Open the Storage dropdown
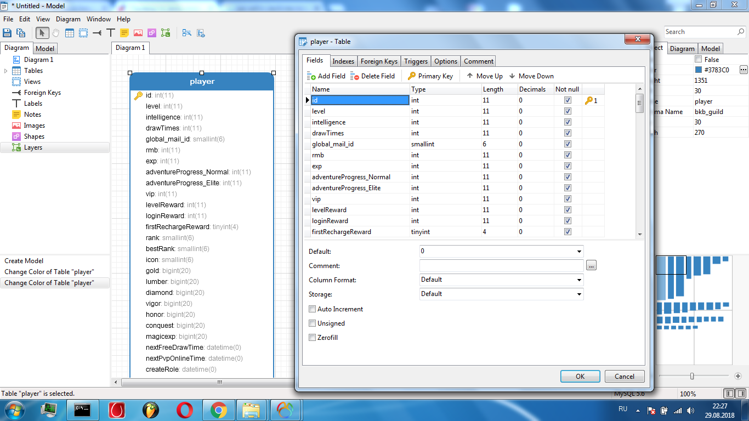Viewport: 749px width, 421px height. (x=580, y=294)
